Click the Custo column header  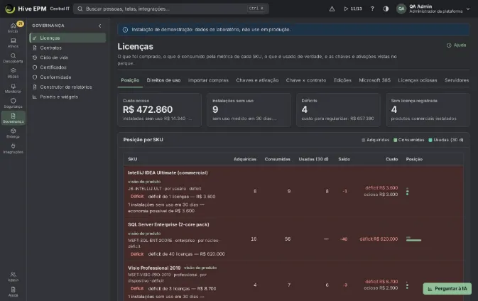coord(392,159)
